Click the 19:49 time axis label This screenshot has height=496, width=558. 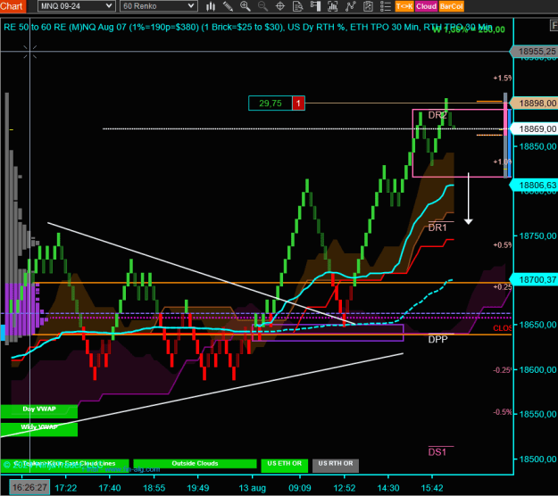(198, 488)
